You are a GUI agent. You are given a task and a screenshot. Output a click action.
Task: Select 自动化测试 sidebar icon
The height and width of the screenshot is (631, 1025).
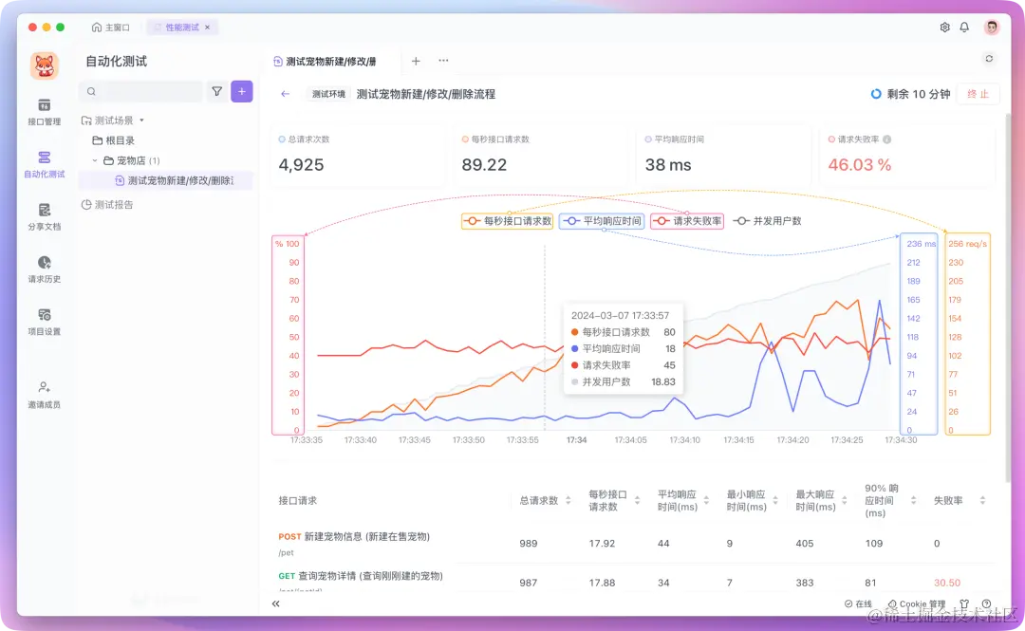click(44, 164)
